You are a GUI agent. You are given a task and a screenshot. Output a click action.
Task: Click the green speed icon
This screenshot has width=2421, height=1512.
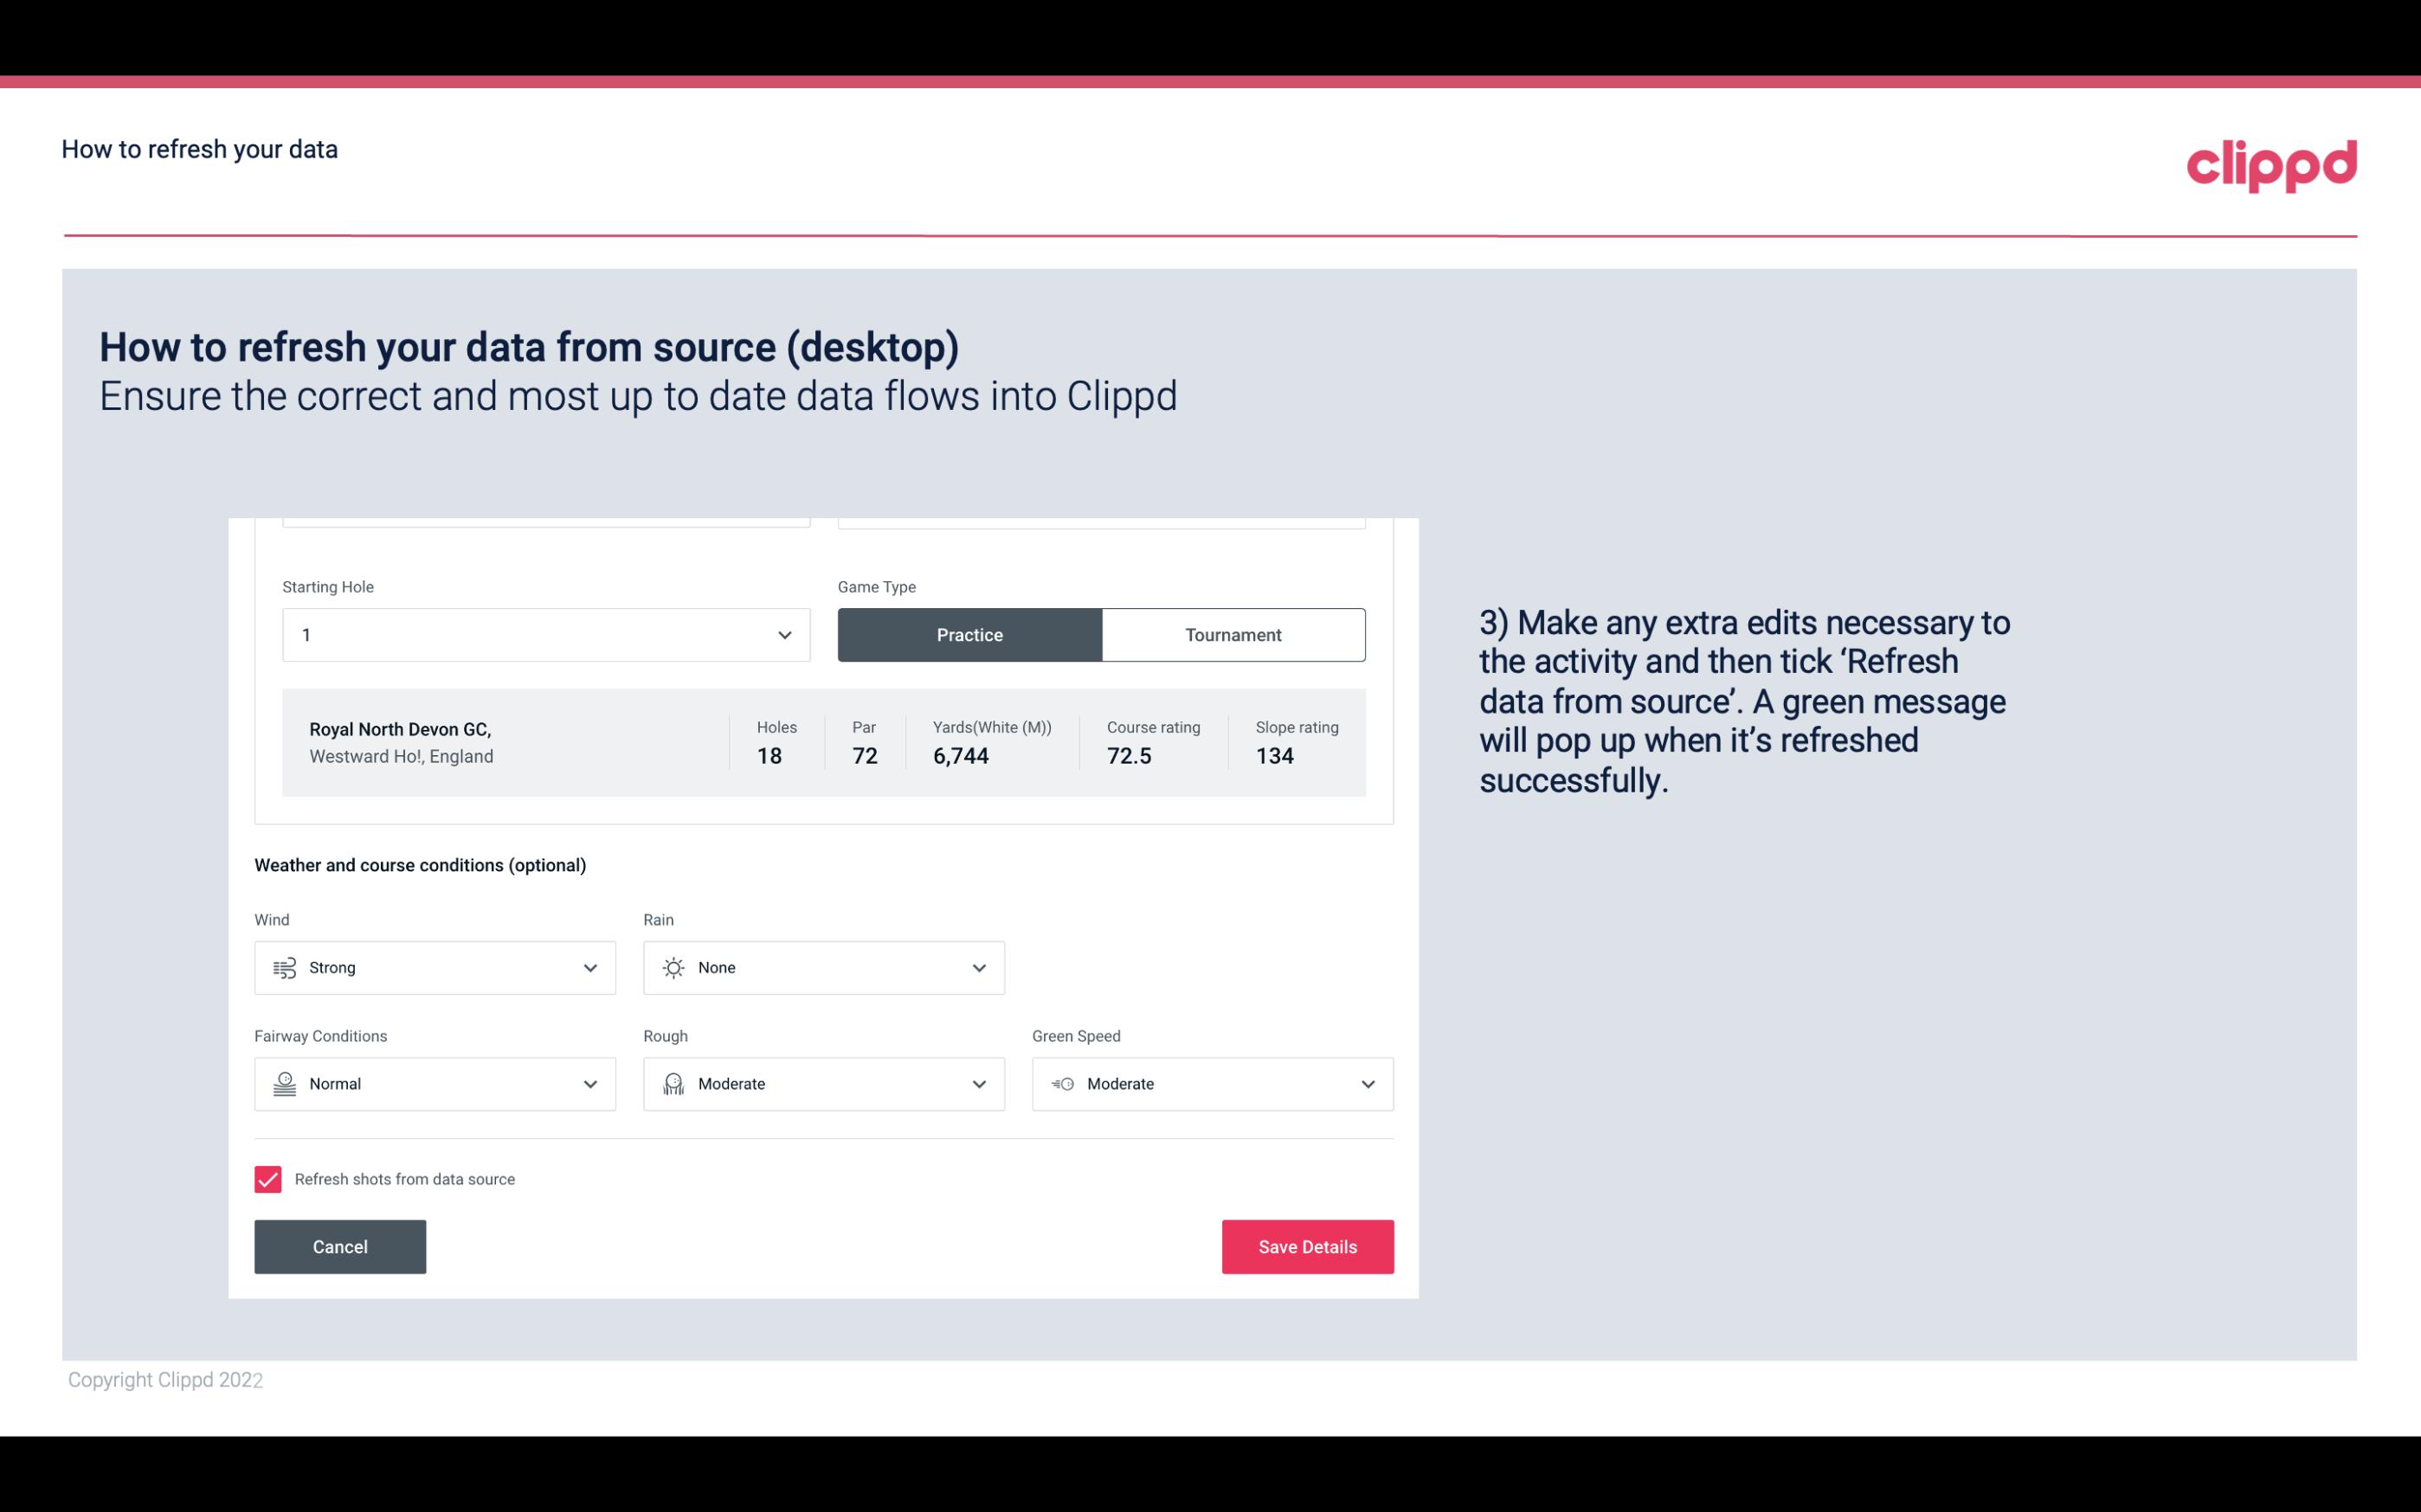(x=1061, y=1084)
